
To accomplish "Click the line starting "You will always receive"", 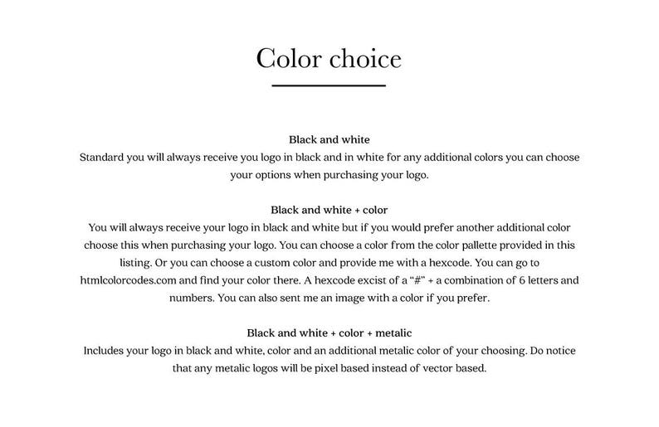I will (329, 227).
